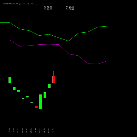Select the small green candlestick for 24 Nov
The image size is (137, 137).
(27, 97)
